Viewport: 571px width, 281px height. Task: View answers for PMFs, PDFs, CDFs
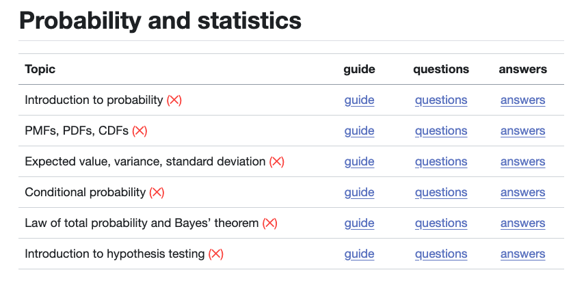click(522, 131)
